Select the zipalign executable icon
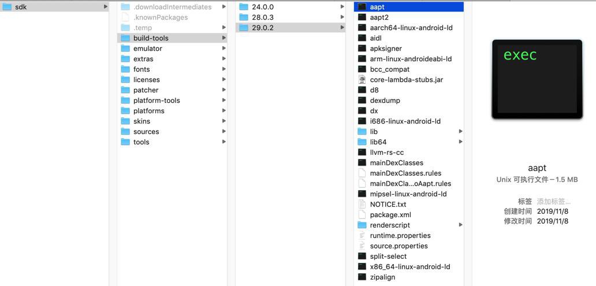Image resolution: width=596 pixels, height=286 pixels. pyautogui.click(x=362, y=277)
